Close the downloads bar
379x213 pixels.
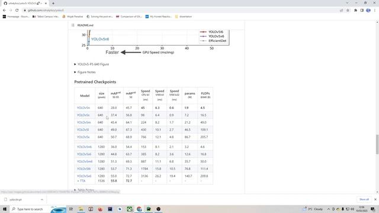pos(375,199)
